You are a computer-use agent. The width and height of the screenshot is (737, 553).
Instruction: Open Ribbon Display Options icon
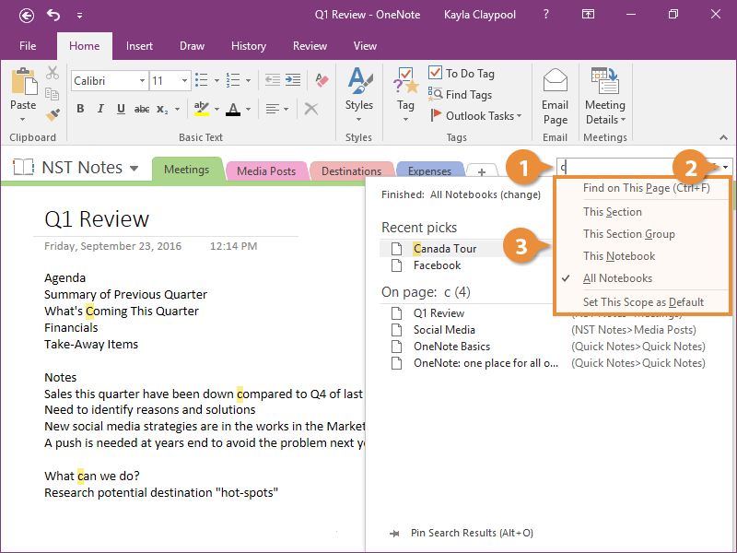point(588,15)
